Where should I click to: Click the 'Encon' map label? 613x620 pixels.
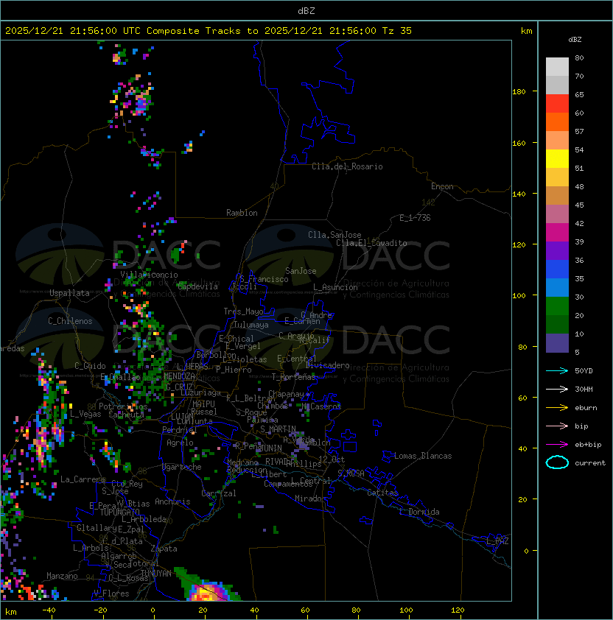point(442,186)
